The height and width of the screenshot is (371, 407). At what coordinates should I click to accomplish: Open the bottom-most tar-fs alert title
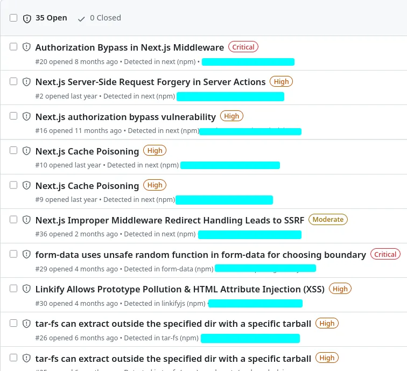pyautogui.click(x=173, y=359)
